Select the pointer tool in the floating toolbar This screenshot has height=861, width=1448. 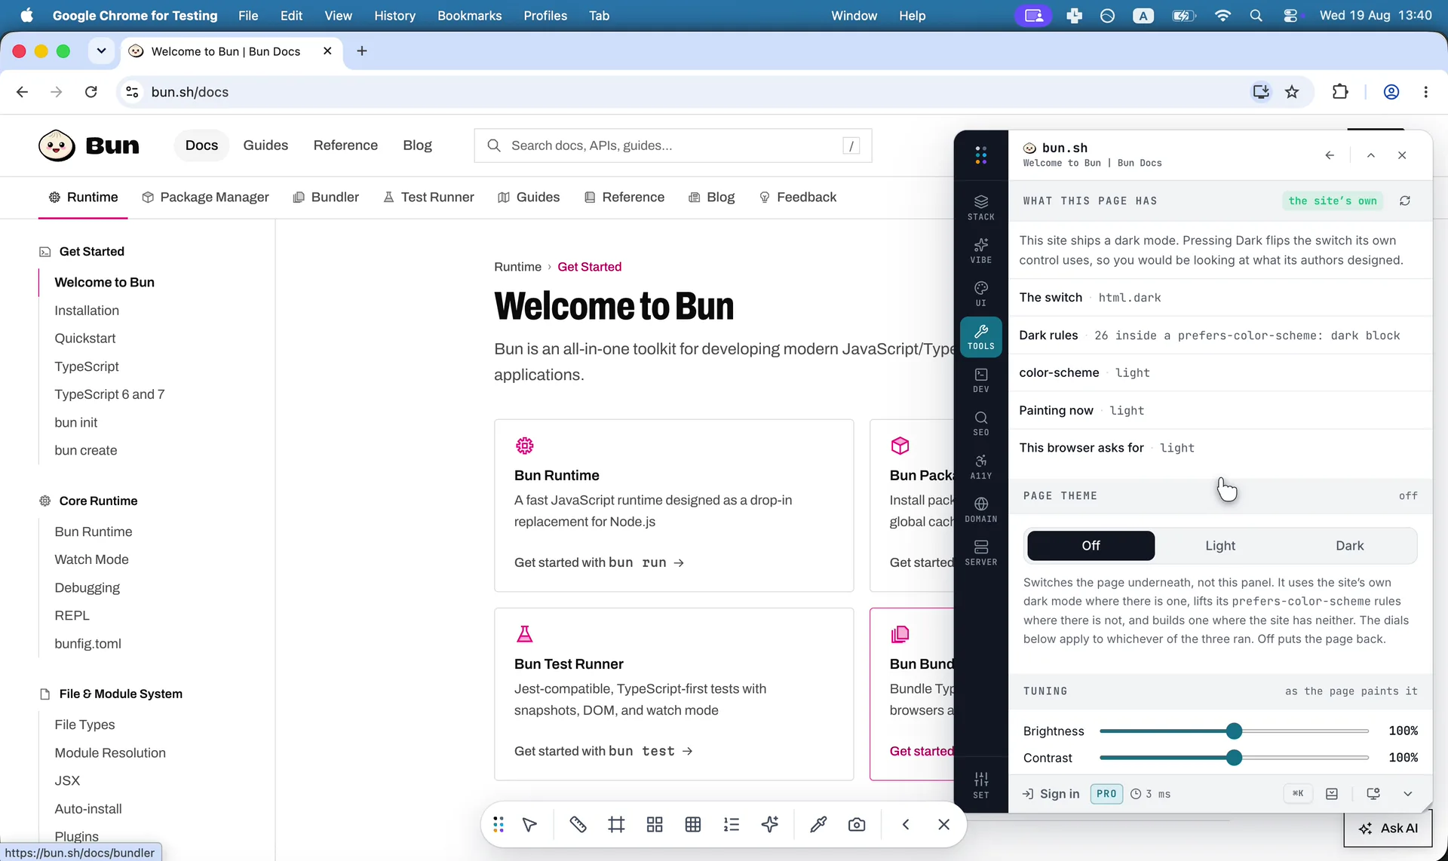point(529,825)
